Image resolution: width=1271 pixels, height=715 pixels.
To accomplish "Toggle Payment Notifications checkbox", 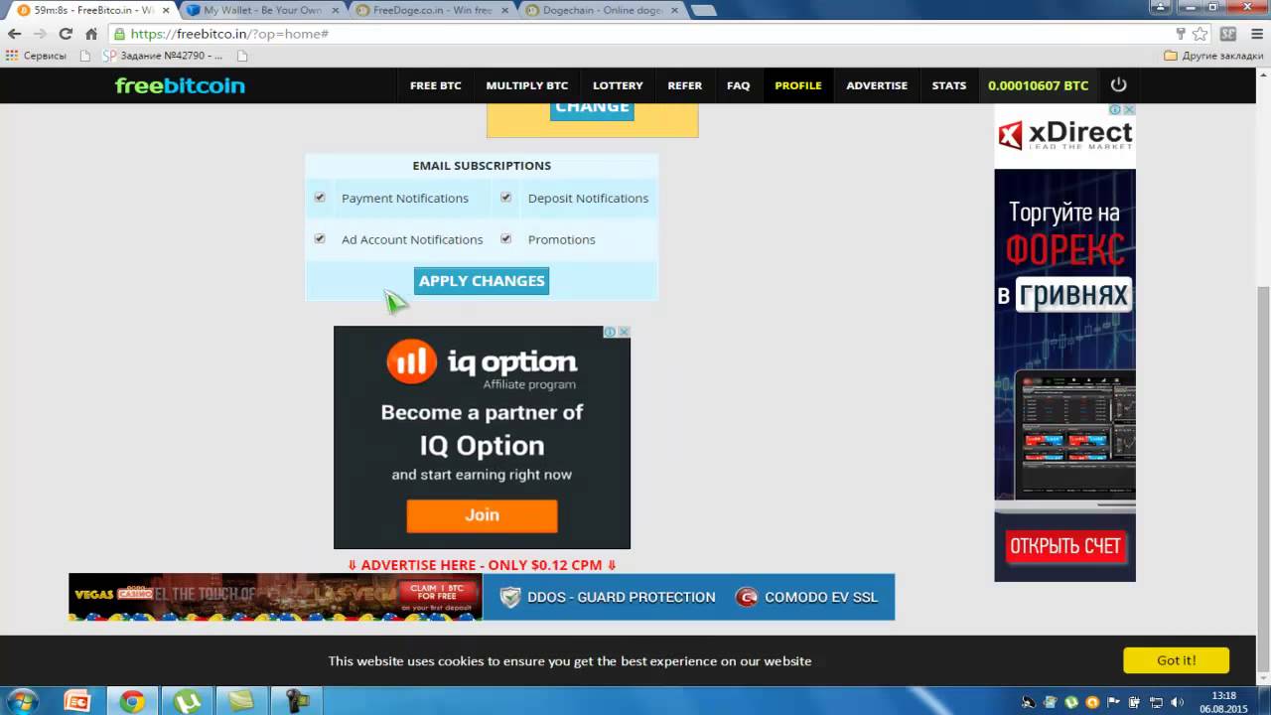I will click(320, 198).
